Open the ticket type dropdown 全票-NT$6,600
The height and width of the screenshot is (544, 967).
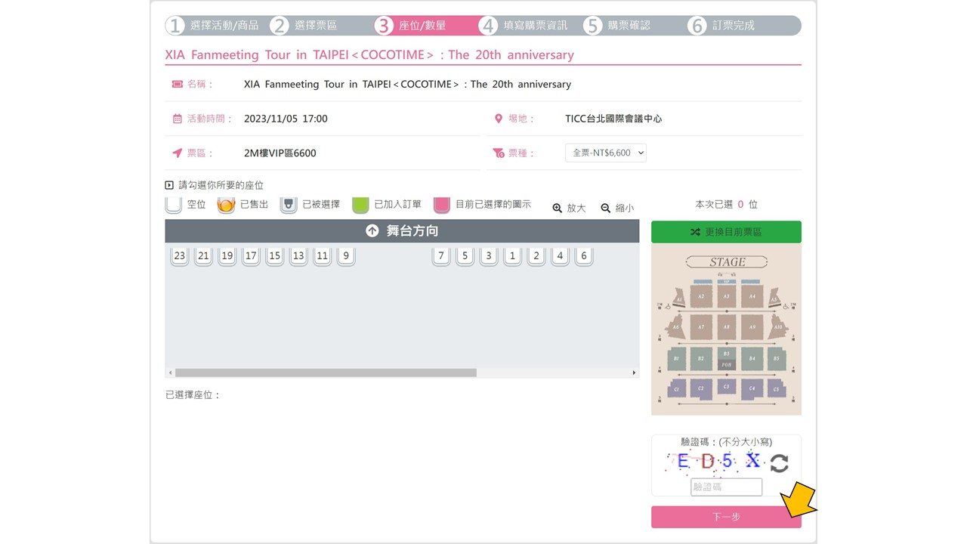click(x=606, y=153)
